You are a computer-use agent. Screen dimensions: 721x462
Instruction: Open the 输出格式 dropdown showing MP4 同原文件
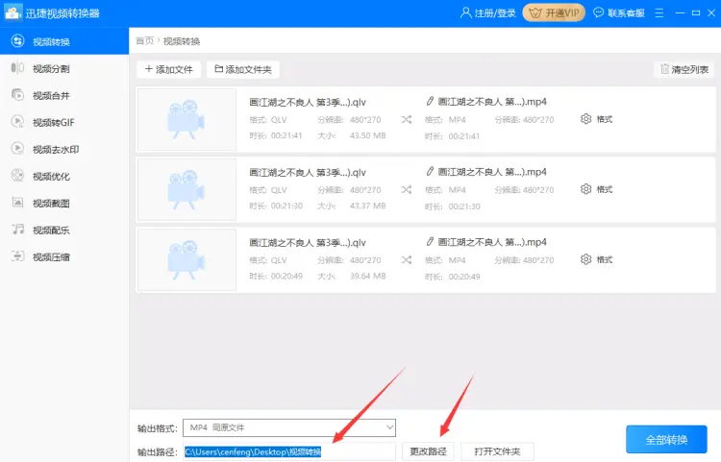[x=289, y=427]
